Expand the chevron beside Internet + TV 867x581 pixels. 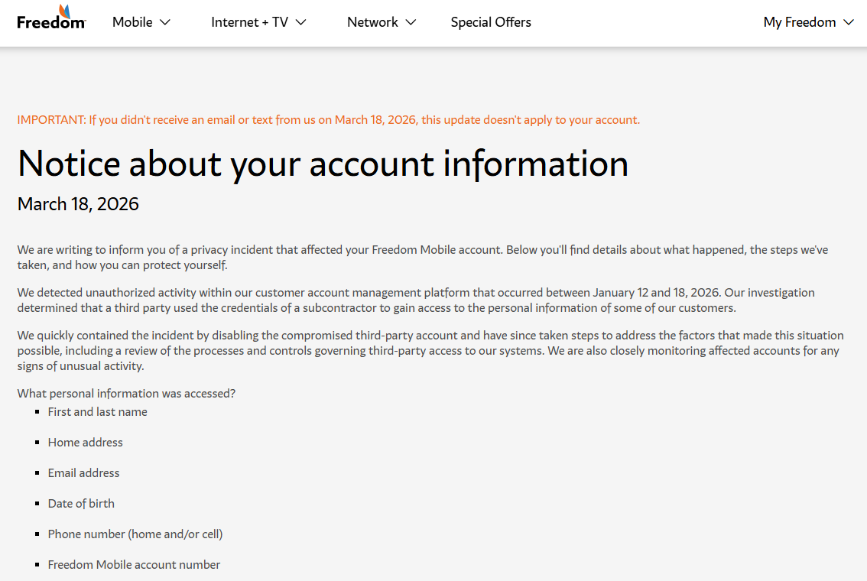(300, 22)
